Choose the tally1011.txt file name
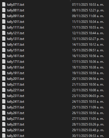The width and height of the screenshot is (109, 138). pyautogui.click(x=15, y=22)
